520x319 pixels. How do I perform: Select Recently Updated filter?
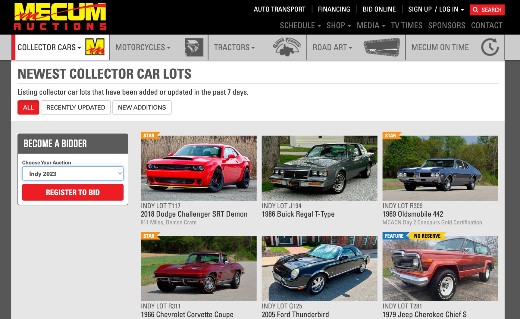[x=76, y=108]
